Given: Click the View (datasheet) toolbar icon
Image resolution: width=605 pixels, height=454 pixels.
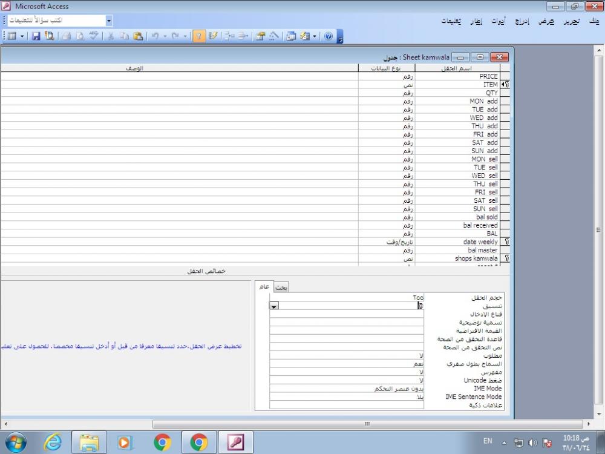Looking at the screenshot, I should (x=12, y=36).
